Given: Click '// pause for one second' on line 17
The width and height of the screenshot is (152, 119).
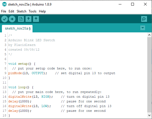Looking at the screenshot, I should (x=83, y=111).
